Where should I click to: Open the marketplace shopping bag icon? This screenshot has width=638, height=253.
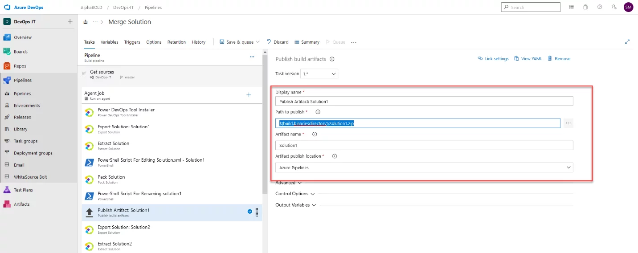(585, 7)
